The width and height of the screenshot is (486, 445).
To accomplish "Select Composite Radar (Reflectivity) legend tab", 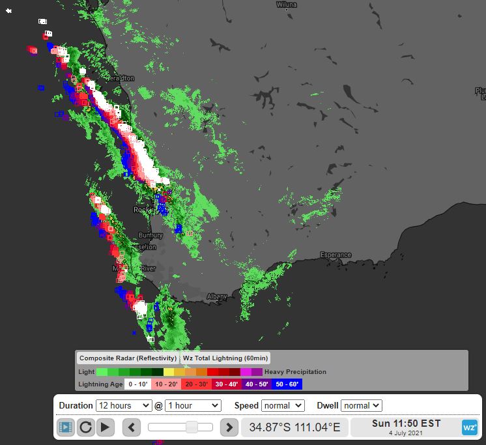I will (128, 358).
